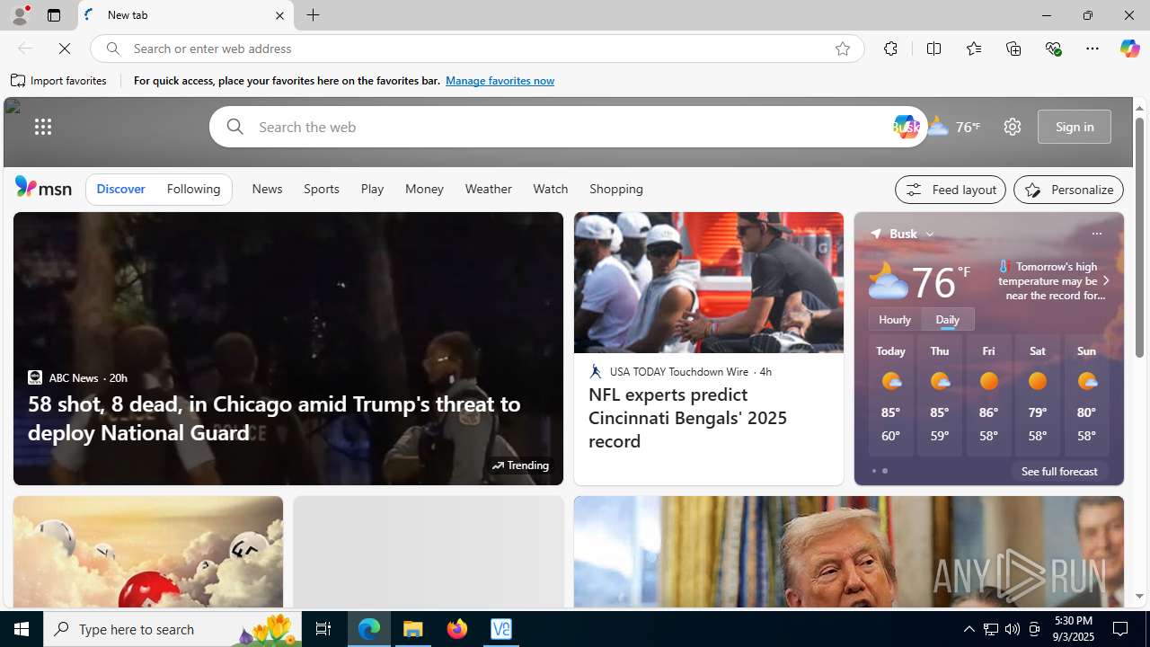
Task: Click the vertical page scrollbar
Action: (1139, 238)
